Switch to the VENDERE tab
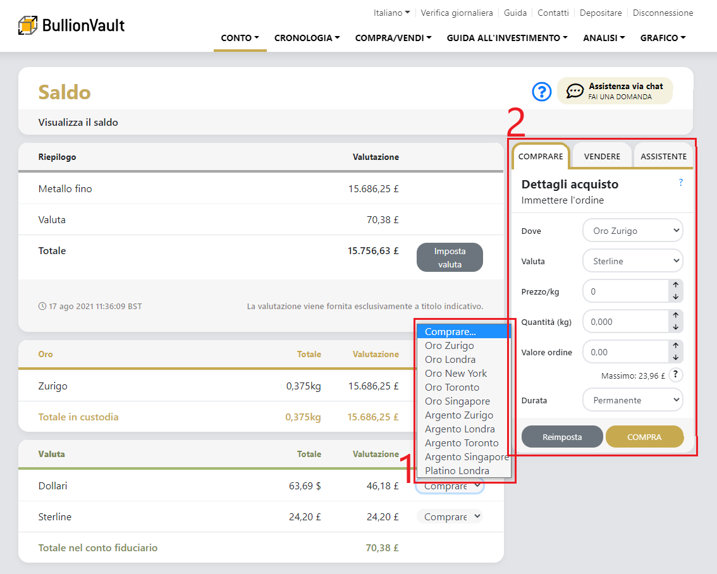The image size is (717, 574). pos(602,156)
